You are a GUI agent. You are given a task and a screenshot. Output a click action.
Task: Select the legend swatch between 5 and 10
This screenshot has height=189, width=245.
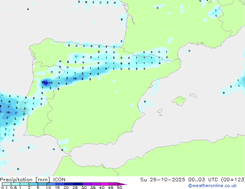[x=42, y=184]
